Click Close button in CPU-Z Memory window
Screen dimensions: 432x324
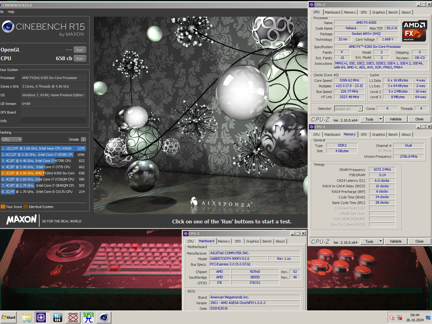419,241
